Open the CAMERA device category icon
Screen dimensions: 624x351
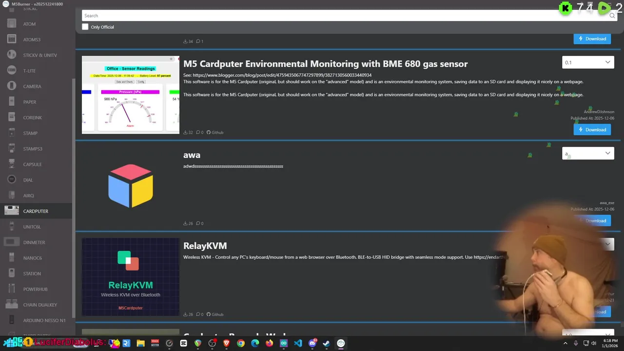[x=12, y=86]
